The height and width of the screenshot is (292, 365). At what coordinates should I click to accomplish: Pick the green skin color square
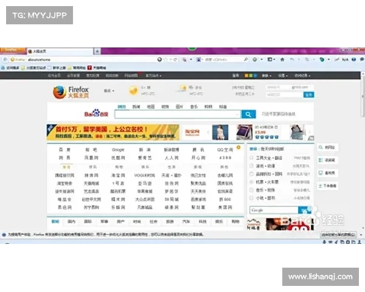click(x=251, y=75)
